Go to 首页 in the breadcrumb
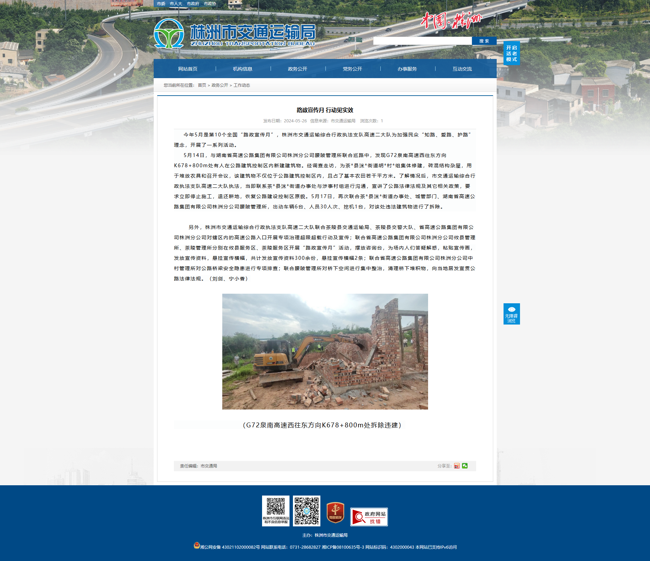Image resolution: width=650 pixels, height=561 pixels. 202,85
